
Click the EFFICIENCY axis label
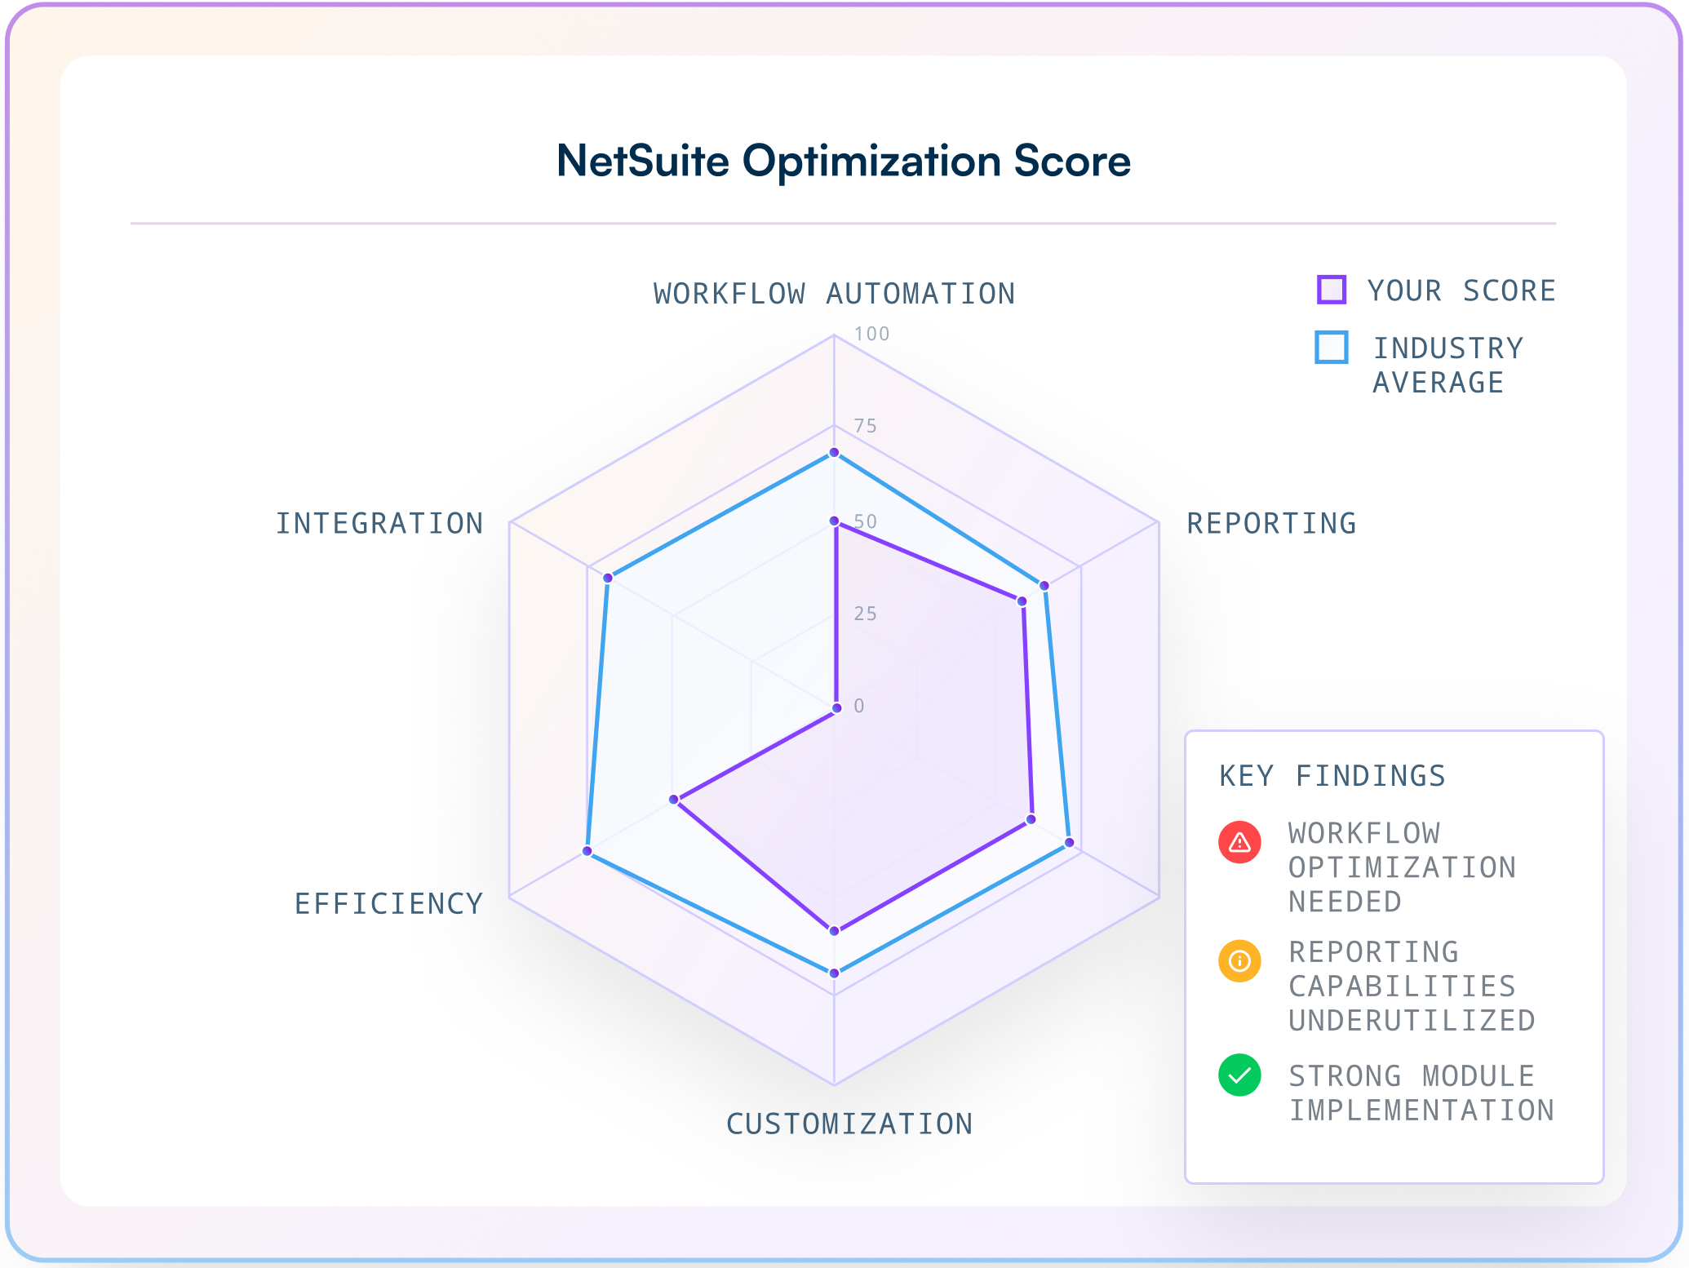[388, 903]
